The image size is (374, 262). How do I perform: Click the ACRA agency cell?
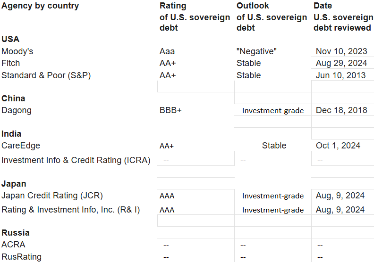13,245
